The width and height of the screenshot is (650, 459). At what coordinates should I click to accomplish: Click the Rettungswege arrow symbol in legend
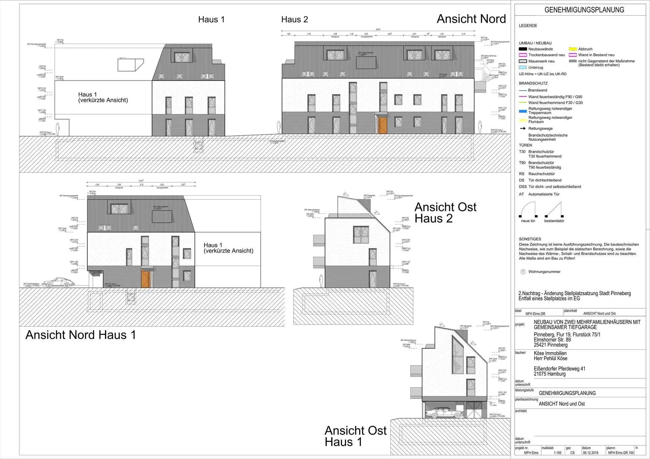[x=523, y=129]
